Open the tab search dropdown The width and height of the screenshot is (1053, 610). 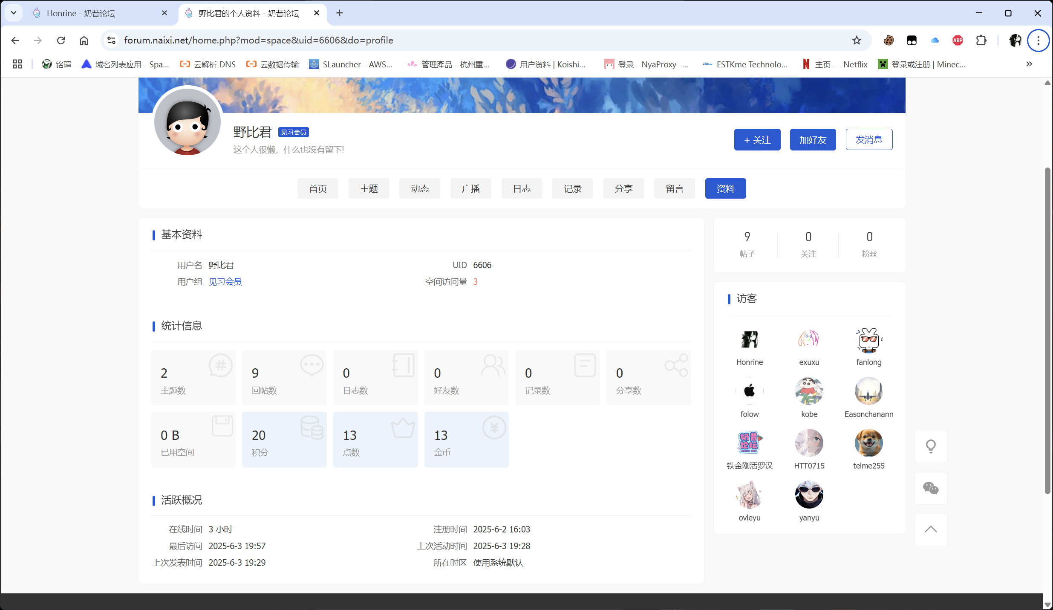(13, 13)
